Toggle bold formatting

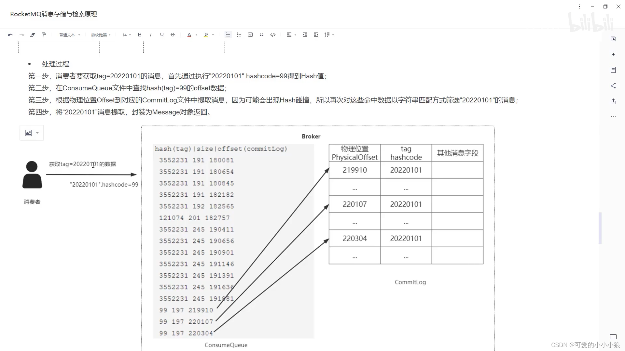point(140,35)
